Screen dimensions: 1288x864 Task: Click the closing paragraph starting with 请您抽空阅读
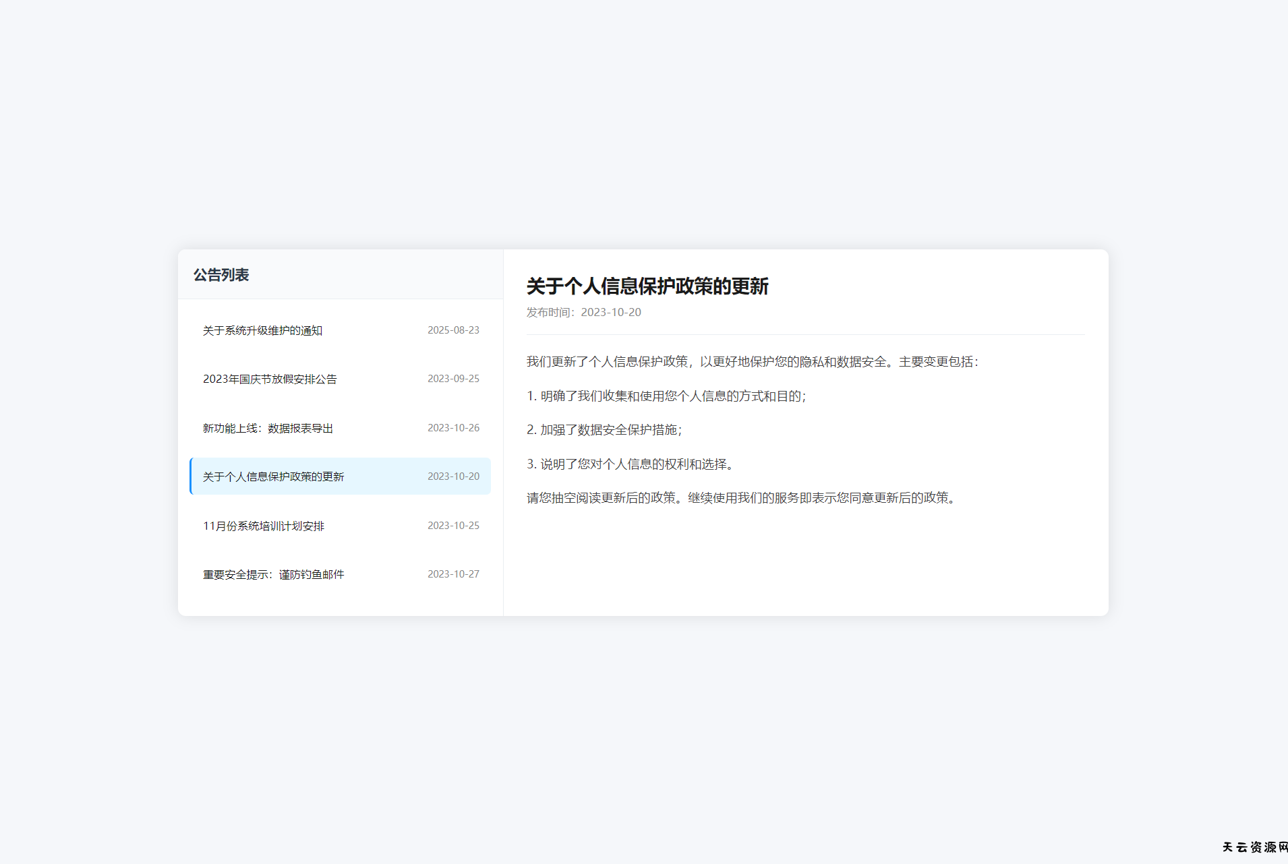(742, 498)
